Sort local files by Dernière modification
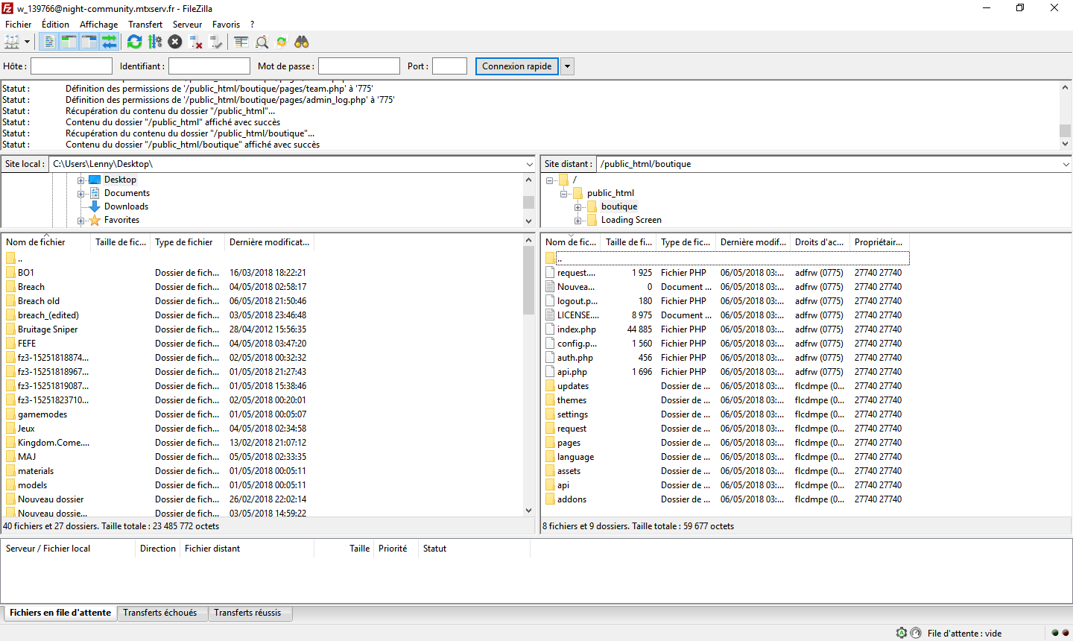Viewport: 1073px width, 641px height. point(269,242)
